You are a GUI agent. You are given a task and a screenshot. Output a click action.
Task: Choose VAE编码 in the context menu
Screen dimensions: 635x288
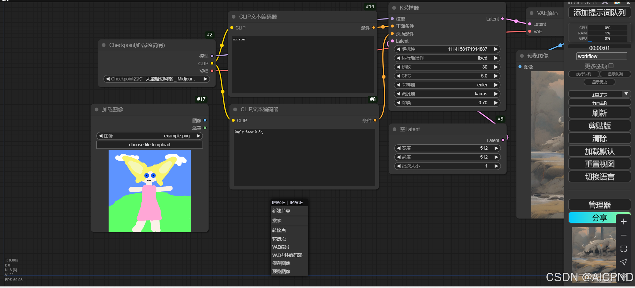click(289, 247)
